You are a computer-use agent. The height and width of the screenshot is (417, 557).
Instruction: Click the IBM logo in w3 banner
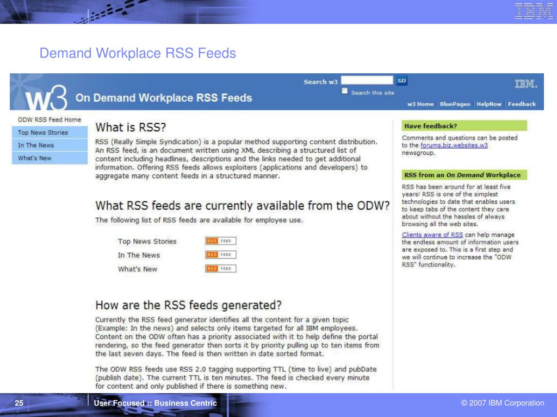coord(526,84)
